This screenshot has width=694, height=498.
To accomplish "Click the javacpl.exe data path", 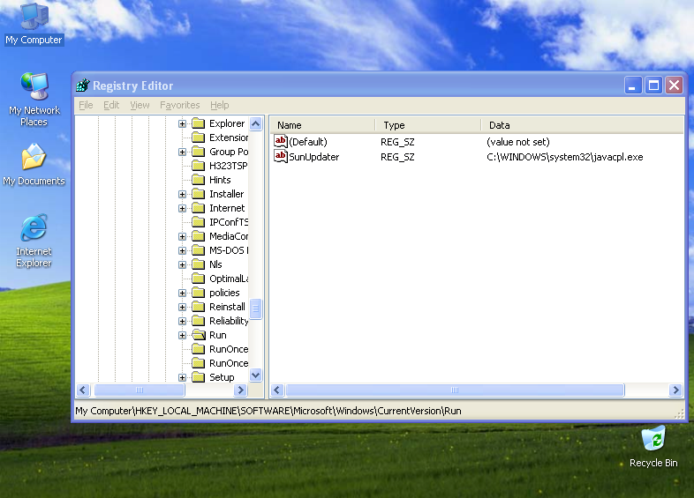I will [565, 157].
